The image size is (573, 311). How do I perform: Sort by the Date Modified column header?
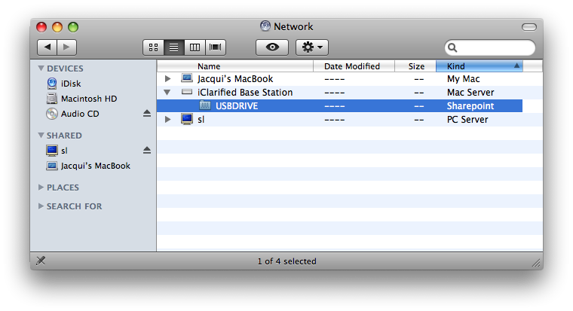[351, 66]
